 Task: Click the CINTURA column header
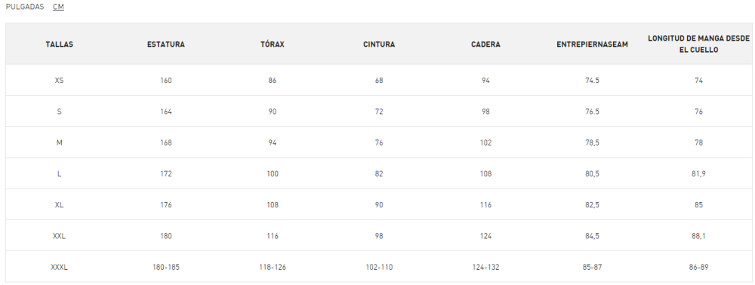tap(379, 44)
